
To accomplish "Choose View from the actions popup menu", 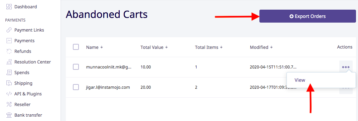I will pyautogui.click(x=300, y=80).
